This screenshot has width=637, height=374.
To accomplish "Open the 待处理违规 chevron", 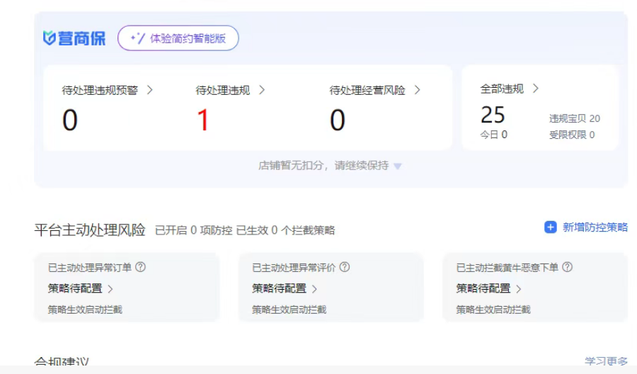I will 262,90.
